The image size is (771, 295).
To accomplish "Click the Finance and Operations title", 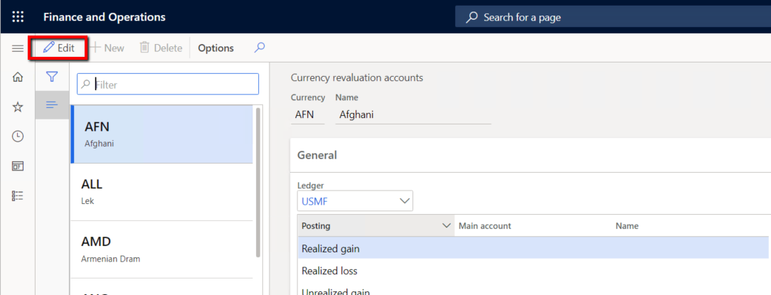I will coord(105,17).
